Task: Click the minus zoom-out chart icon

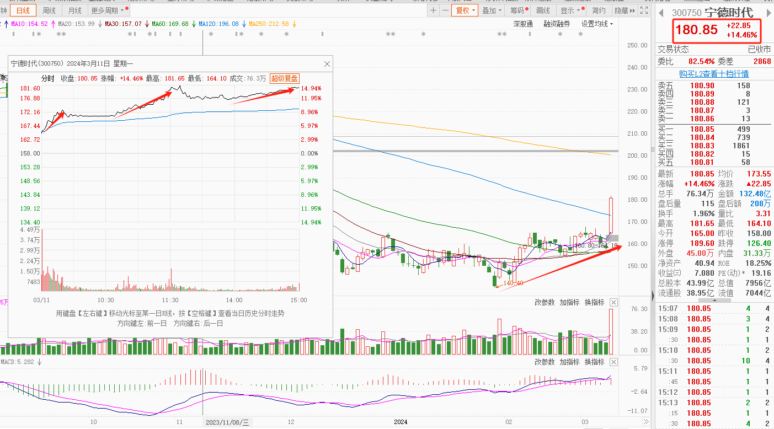Action: [x=445, y=10]
